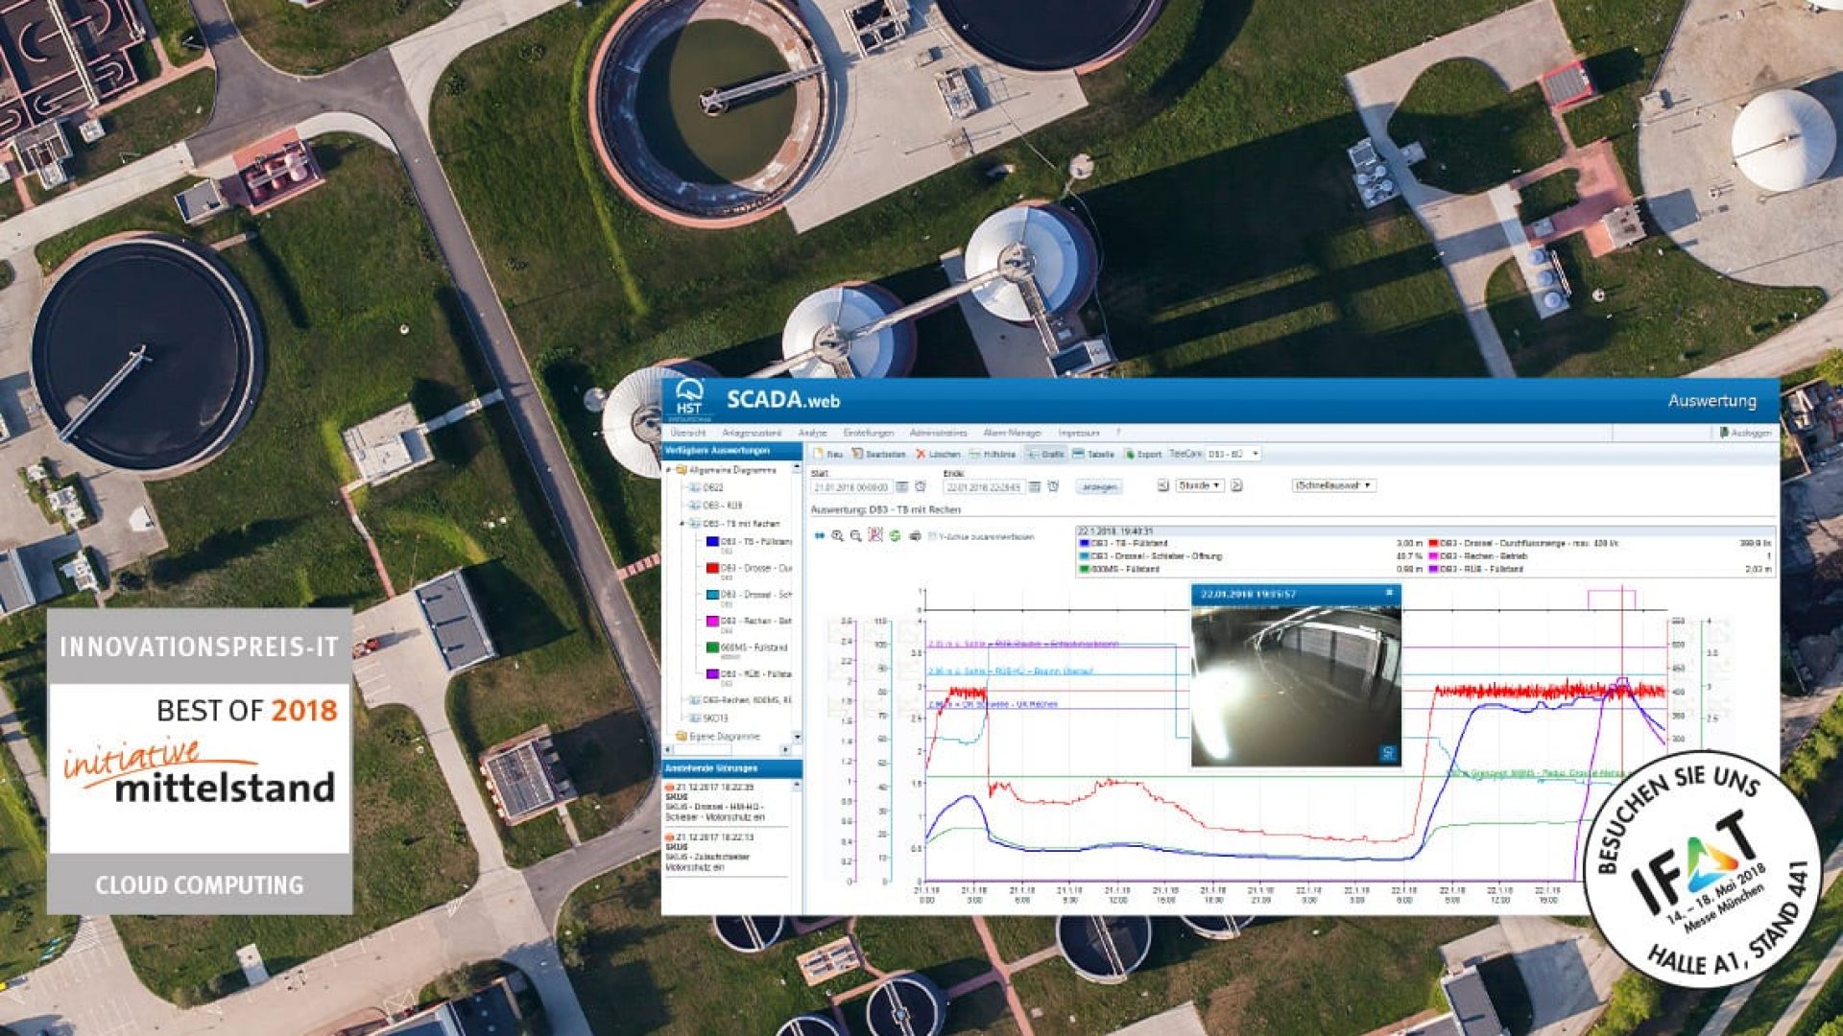This screenshot has height=1036, width=1843.
Task: Step to previous time interval arrow
Action: (x=1162, y=485)
